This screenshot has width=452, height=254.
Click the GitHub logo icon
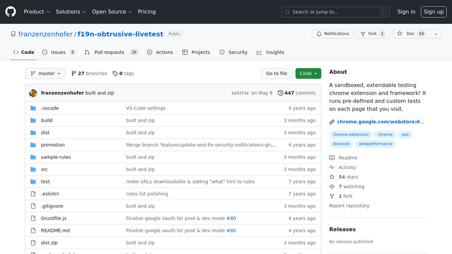coord(11,11)
